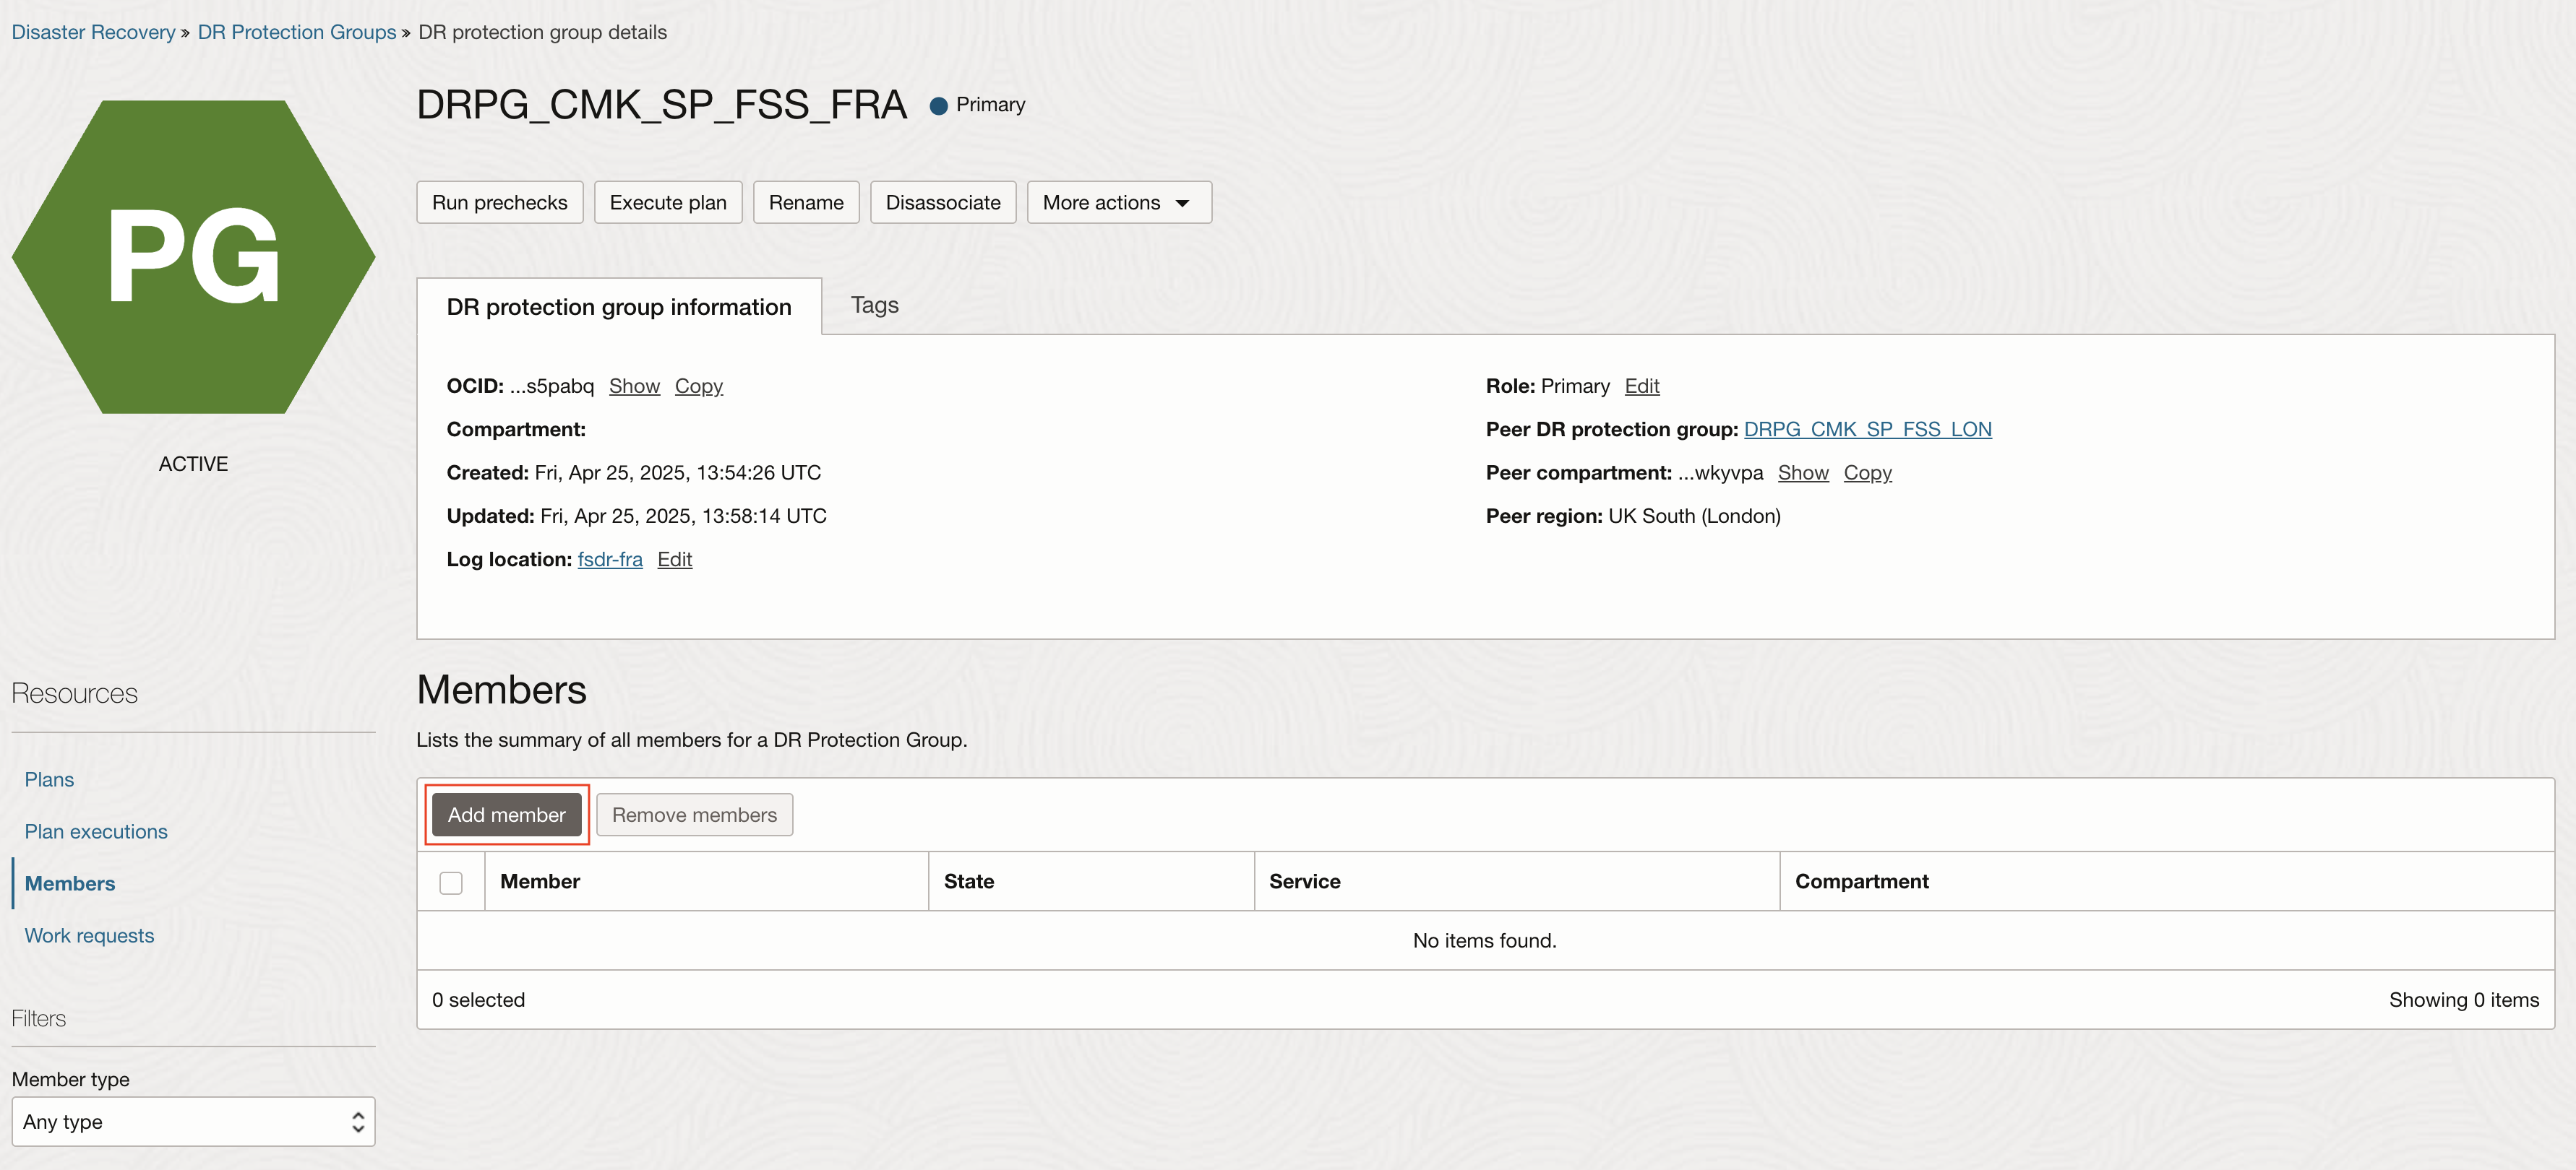
Task: Open the DRPG_CMK_SP_FSS_LON peer group link
Action: point(1867,430)
